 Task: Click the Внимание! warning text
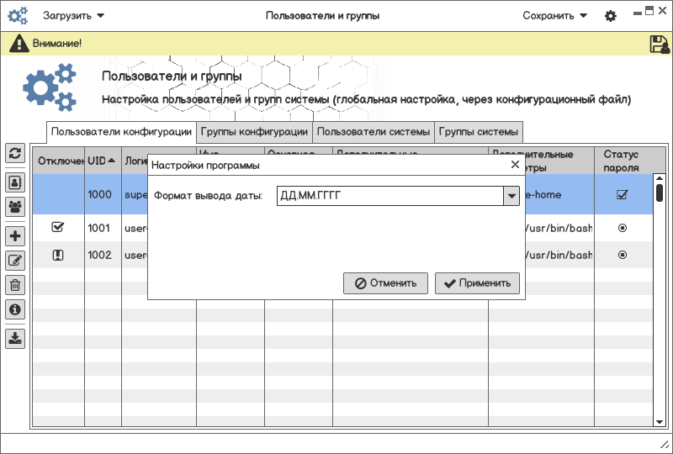click(x=57, y=44)
